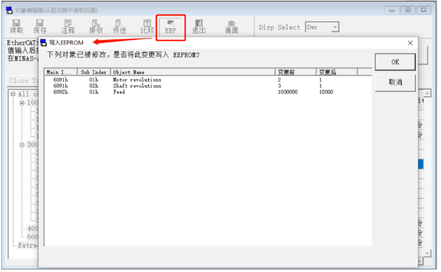
Task: Close the 写入EEPROM dialog
Action: [410, 42]
